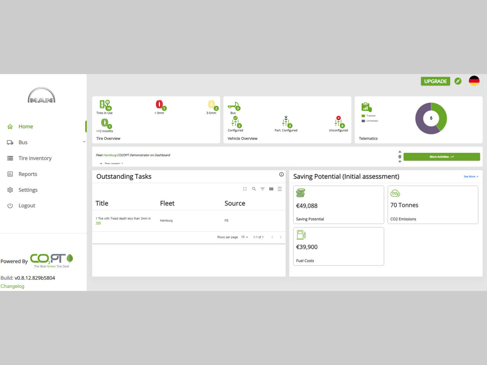Open the rows per page dropdown

click(244, 237)
